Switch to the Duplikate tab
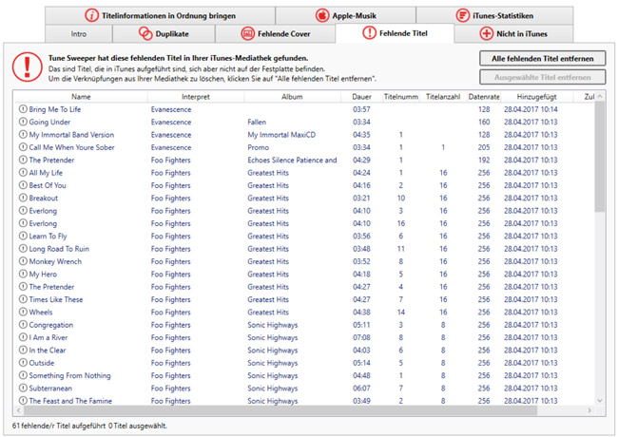The image size is (618, 437). click(x=164, y=34)
